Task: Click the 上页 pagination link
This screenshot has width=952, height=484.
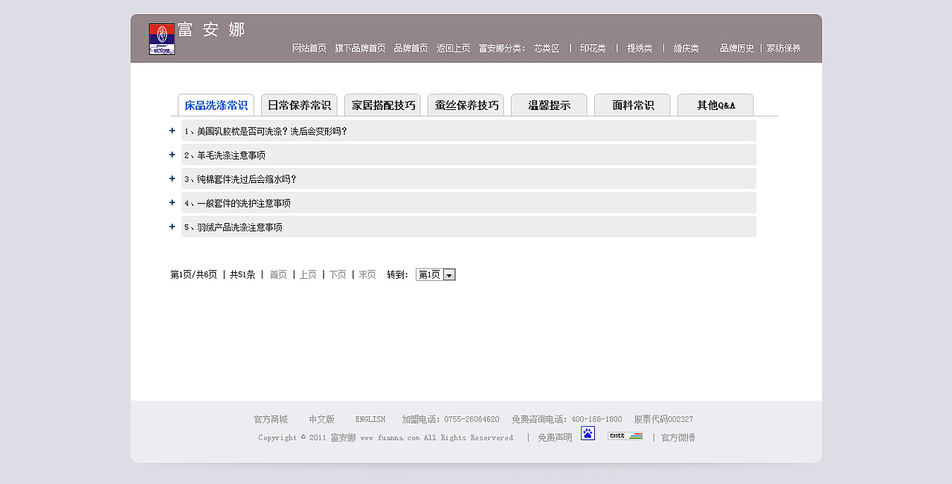Action: 308,274
